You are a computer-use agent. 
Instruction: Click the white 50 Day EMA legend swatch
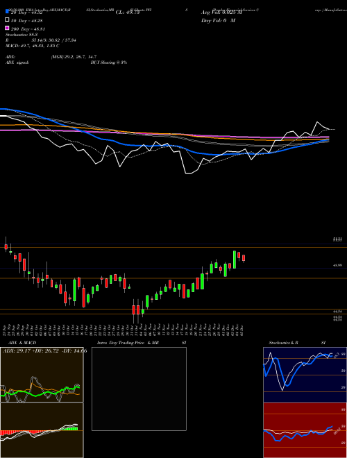(8, 19)
